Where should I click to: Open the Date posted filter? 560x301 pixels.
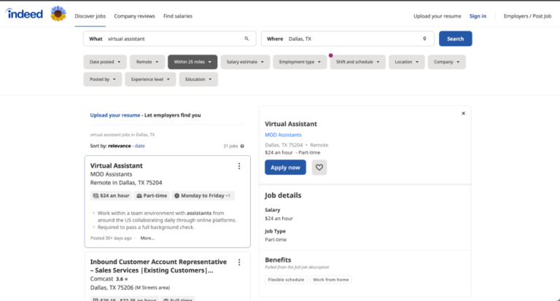click(x=105, y=62)
